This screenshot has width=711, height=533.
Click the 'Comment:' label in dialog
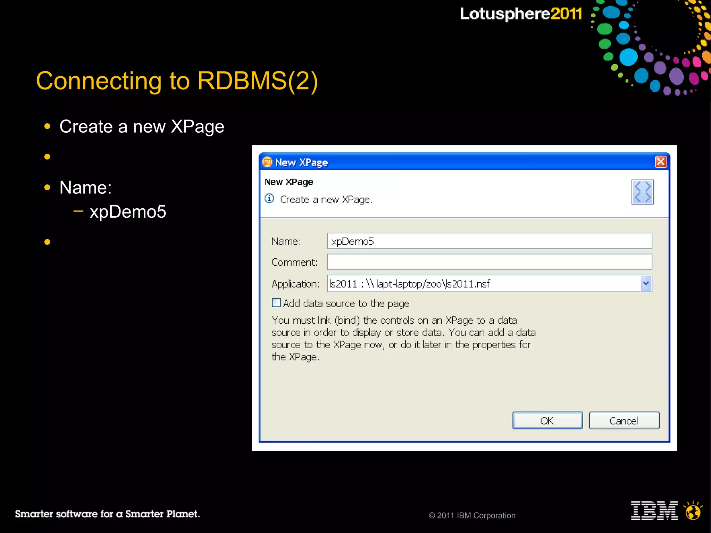tap(294, 262)
